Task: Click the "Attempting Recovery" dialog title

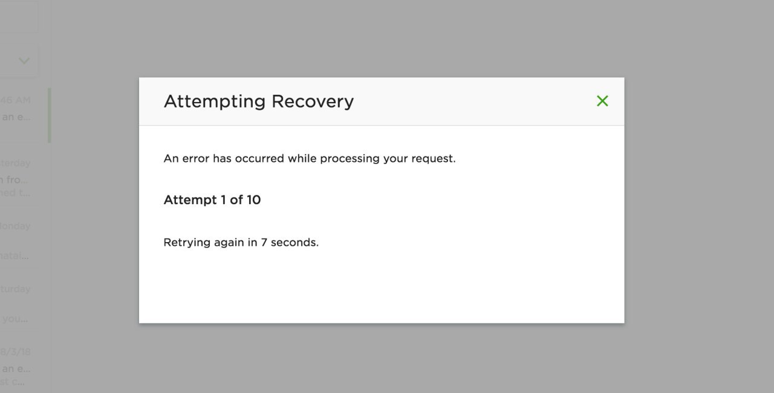Action: 258,101
